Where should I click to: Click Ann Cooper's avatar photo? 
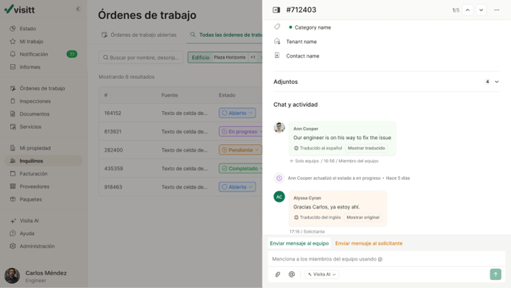pos(279,127)
